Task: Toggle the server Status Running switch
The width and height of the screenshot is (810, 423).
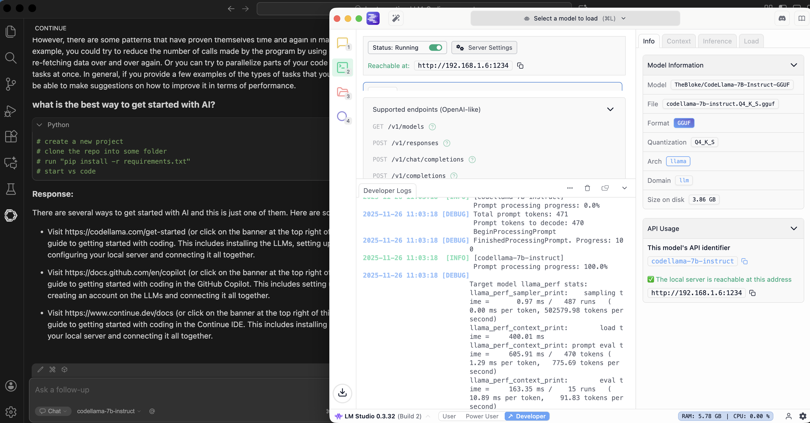Action: point(436,48)
